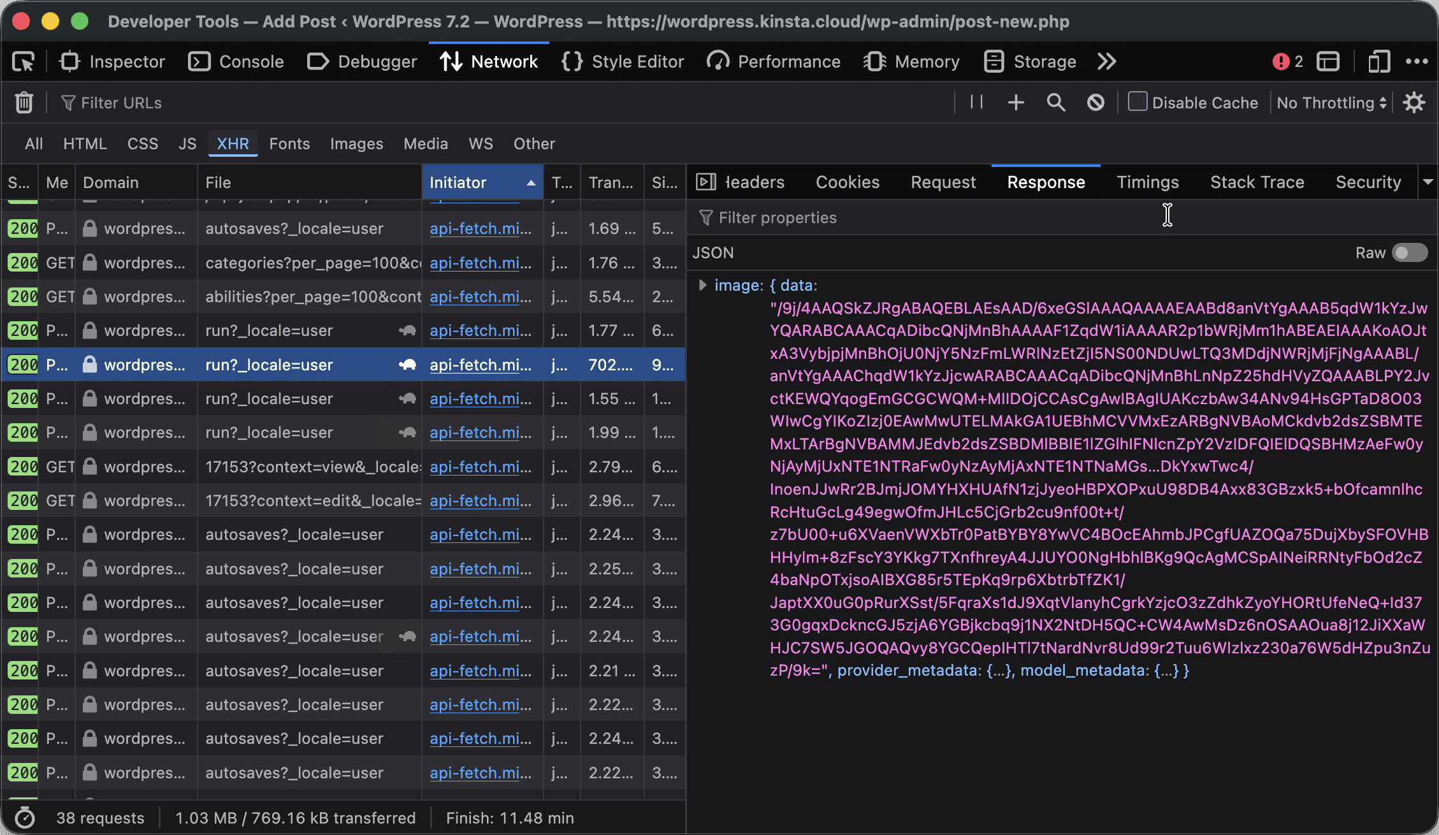Switch to Security details tab
Image resolution: width=1439 pixels, height=835 pixels.
tap(1368, 182)
